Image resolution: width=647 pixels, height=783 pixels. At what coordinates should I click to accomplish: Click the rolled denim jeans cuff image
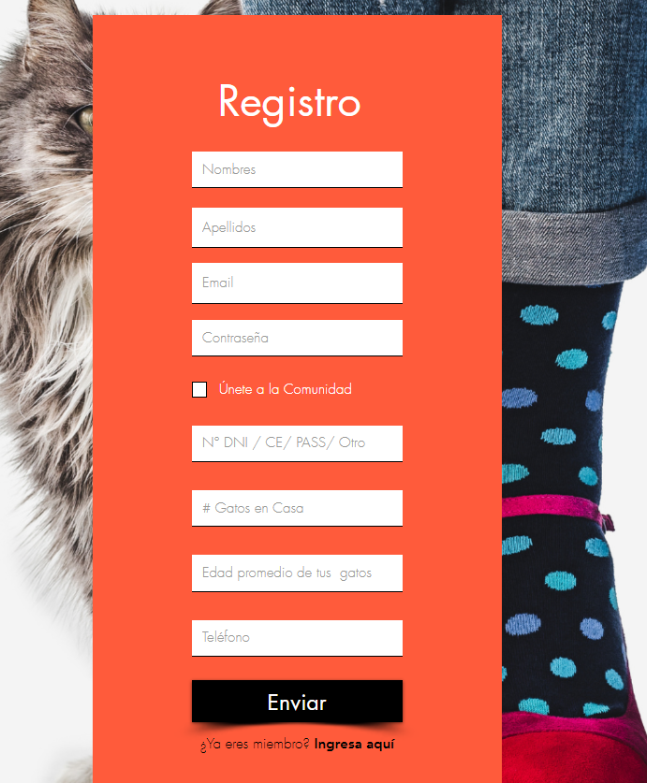click(574, 245)
